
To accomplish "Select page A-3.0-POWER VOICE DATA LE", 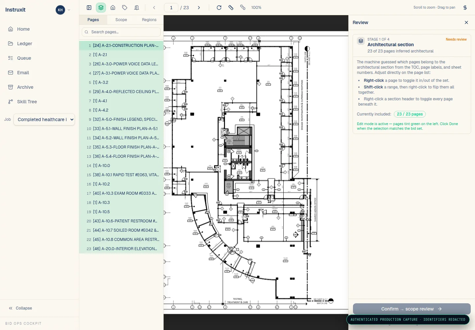I will (x=121, y=64).
